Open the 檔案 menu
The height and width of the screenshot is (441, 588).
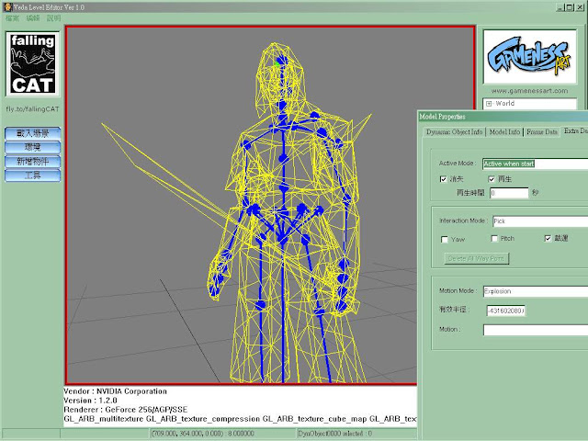12,18
